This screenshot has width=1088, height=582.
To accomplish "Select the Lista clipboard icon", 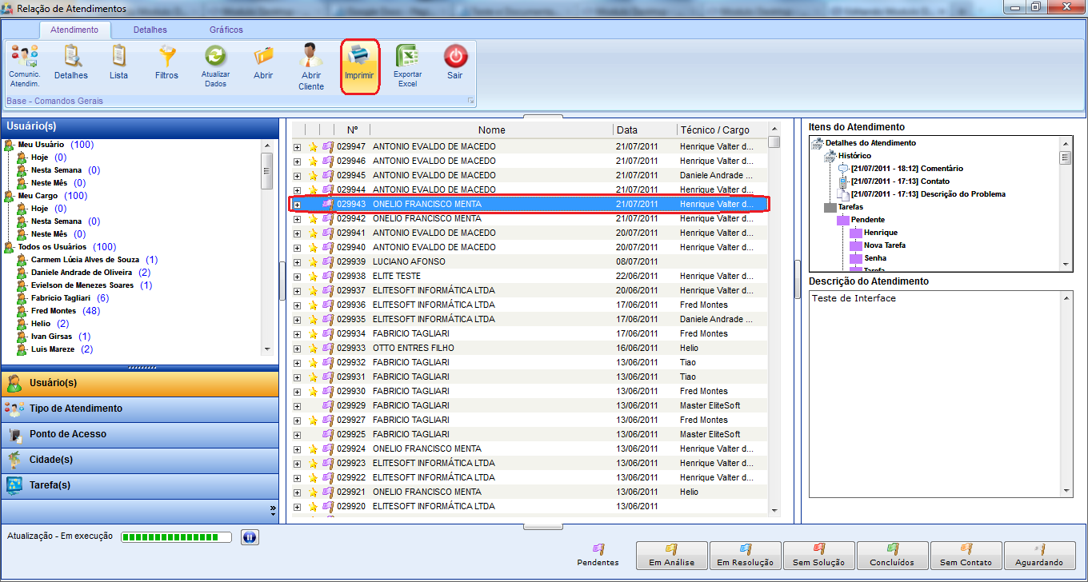I will (118, 58).
